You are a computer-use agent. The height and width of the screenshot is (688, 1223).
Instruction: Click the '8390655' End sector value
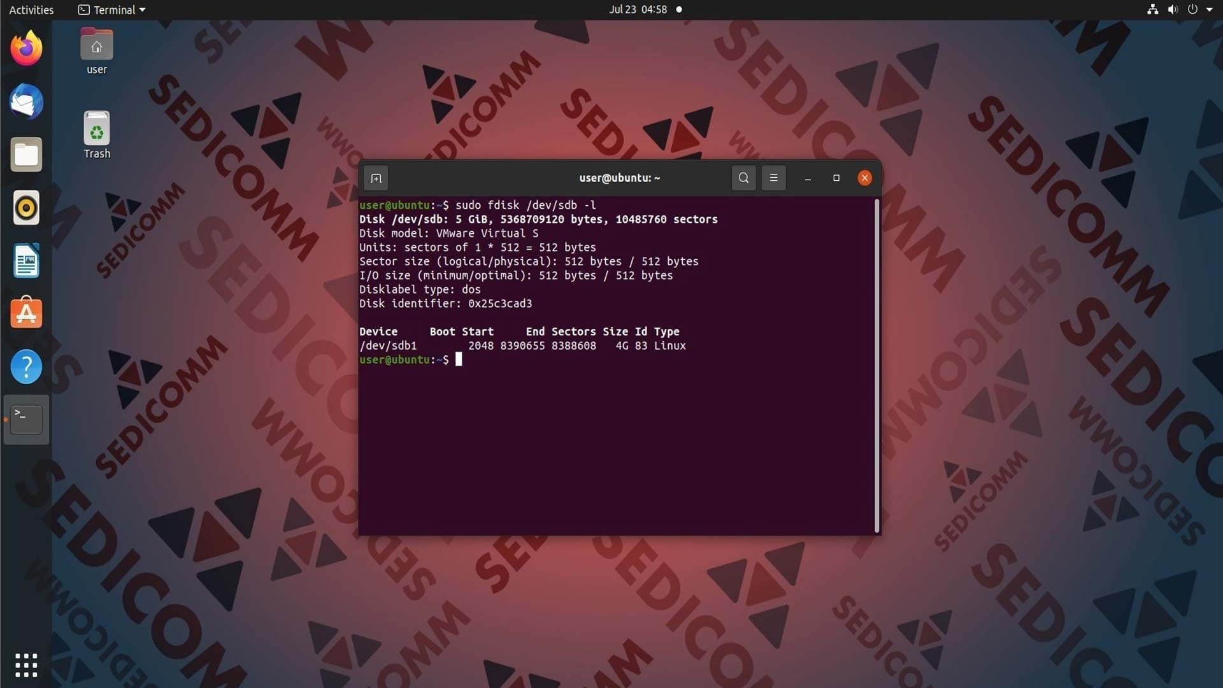[x=522, y=345]
